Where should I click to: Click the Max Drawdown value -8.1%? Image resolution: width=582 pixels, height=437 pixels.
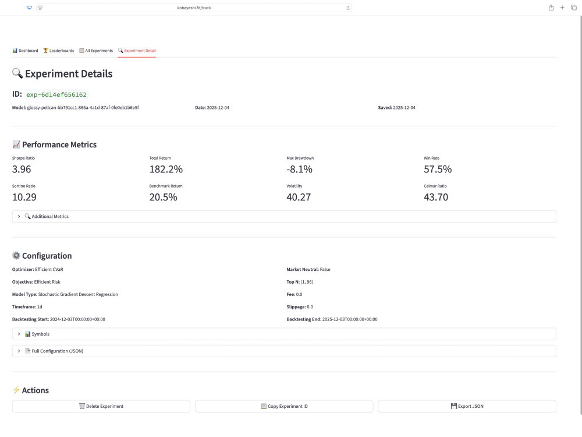point(300,169)
